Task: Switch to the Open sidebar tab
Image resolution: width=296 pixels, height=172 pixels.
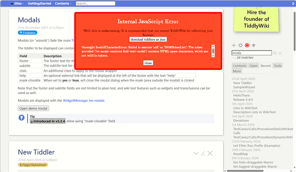Action: click(254, 66)
